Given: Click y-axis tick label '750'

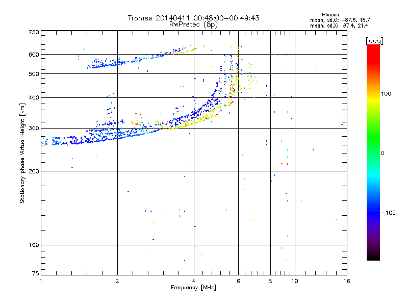Looking at the screenshot, I should pyautogui.click(x=34, y=32).
